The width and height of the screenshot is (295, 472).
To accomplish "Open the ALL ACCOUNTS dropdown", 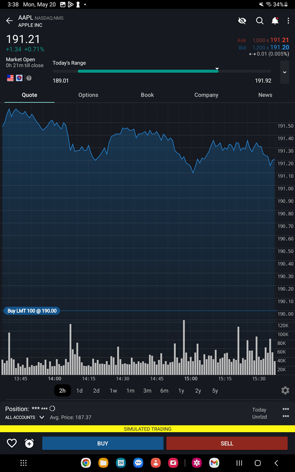I will point(25,417).
